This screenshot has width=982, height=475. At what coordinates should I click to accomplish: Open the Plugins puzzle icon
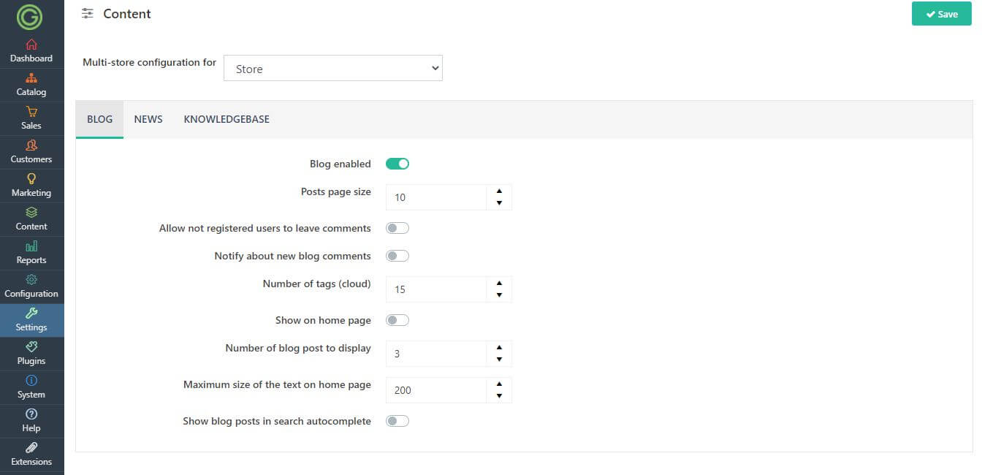click(31, 347)
